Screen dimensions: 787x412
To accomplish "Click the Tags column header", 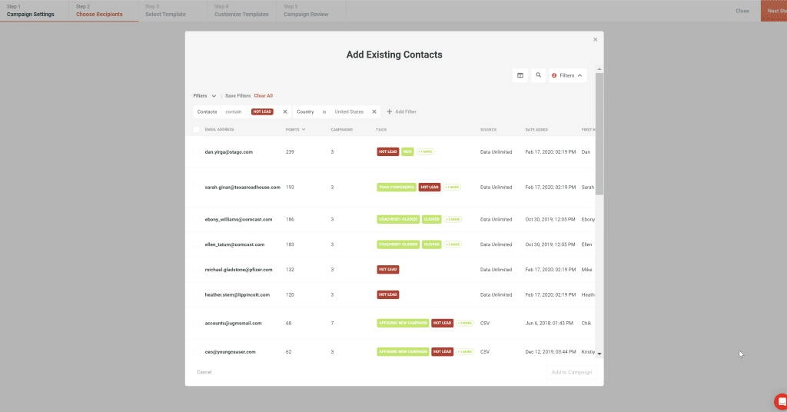I will (381, 129).
